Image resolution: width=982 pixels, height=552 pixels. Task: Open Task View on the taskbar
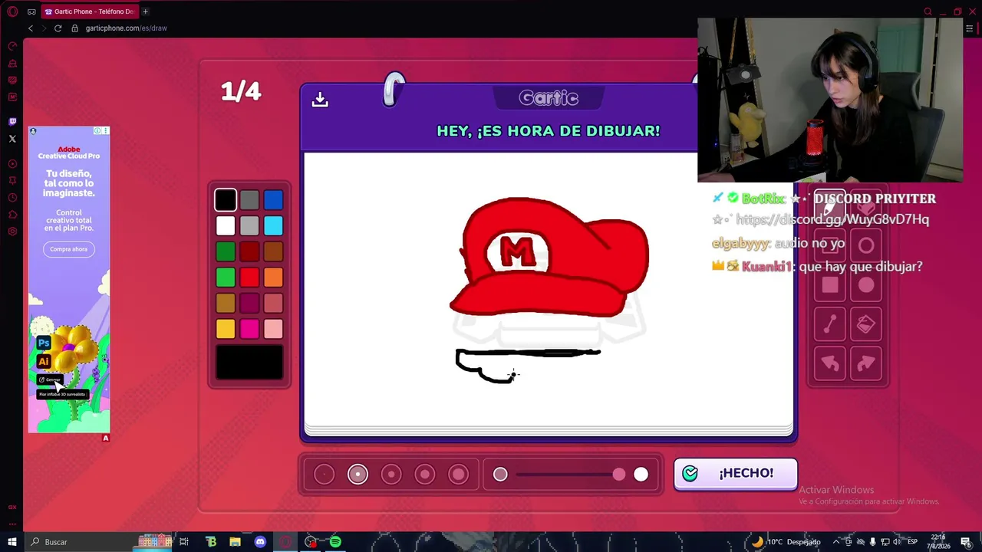coord(184,542)
